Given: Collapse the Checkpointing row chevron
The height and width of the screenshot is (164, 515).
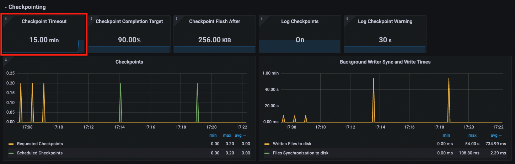Looking at the screenshot, I should point(5,7).
